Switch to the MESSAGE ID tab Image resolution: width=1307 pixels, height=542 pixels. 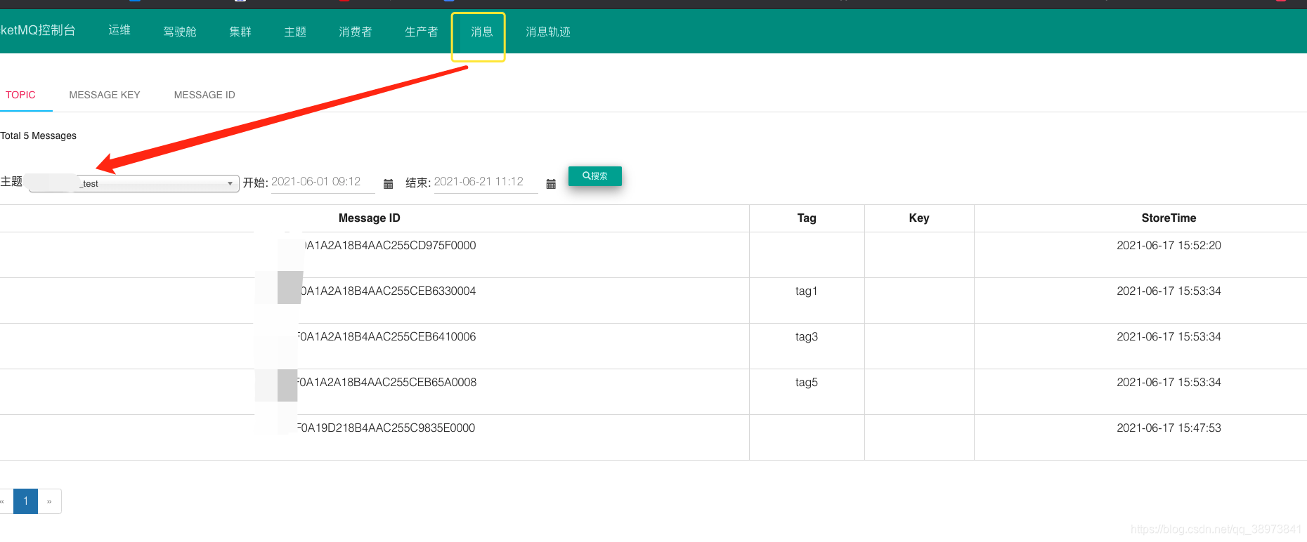coord(204,95)
